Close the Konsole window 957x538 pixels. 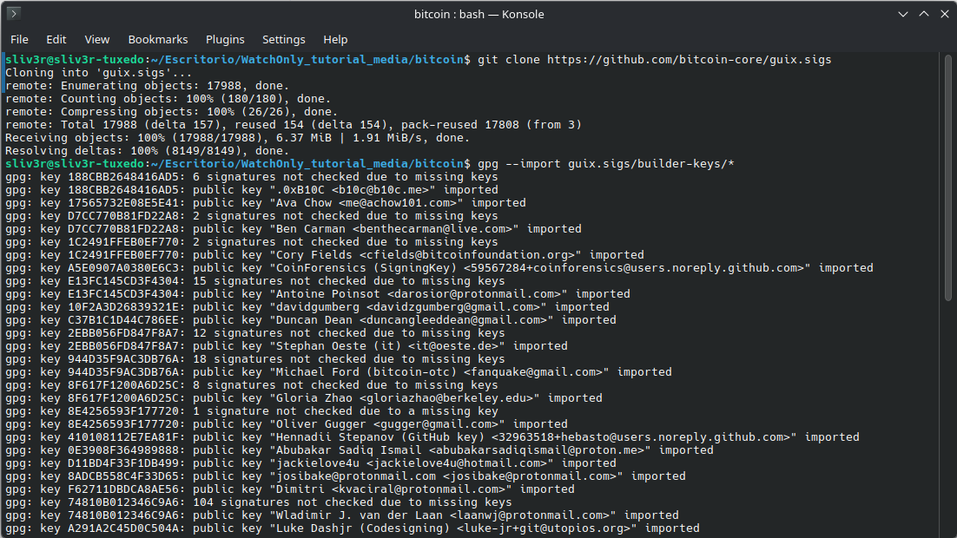(x=945, y=14)
